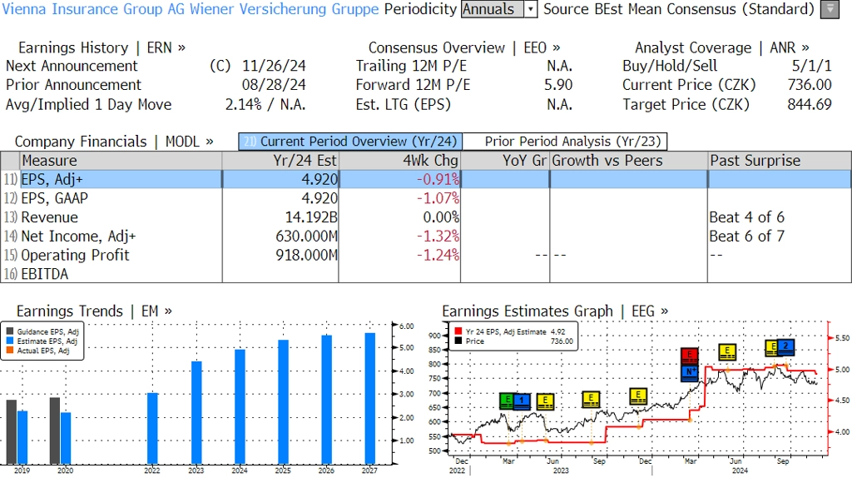Click the Vienna Insurance Group company name
The width and height of the screenshot is (852, 478).
tap(191, 9)
